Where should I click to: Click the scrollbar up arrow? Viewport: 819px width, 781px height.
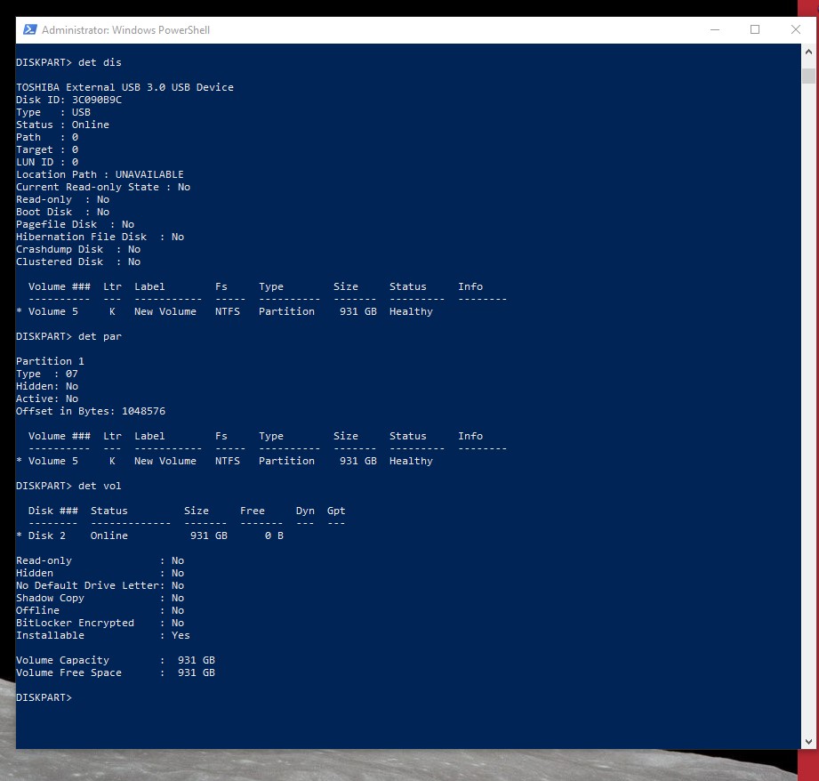point(808,52)
